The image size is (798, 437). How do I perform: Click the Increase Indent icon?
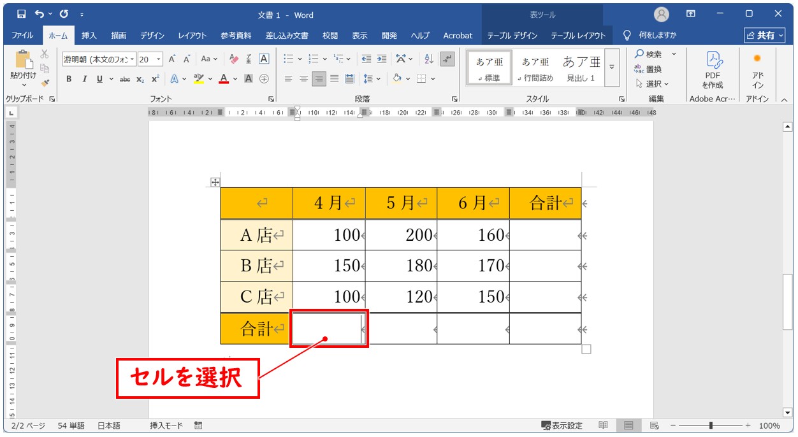click(381, 59)
